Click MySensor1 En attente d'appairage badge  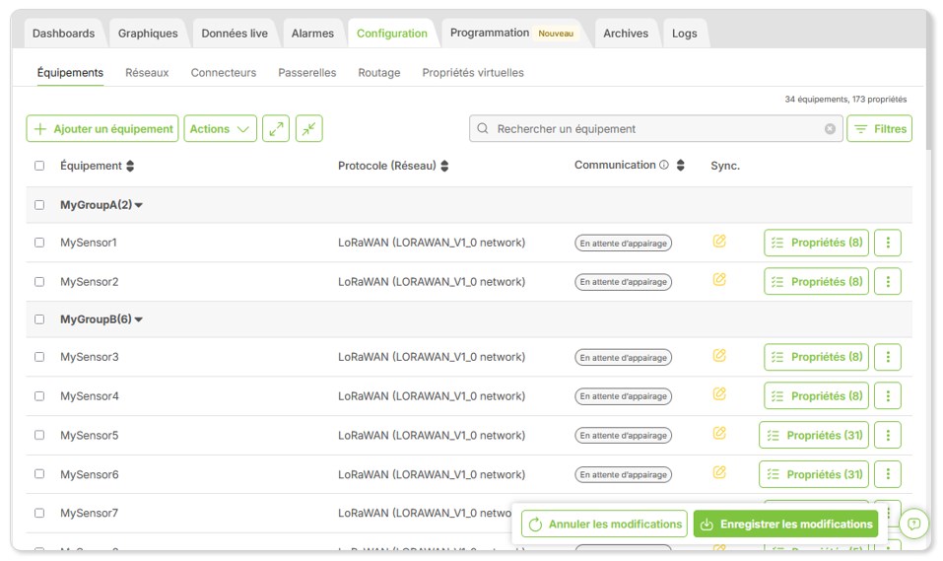coord(623,244)
